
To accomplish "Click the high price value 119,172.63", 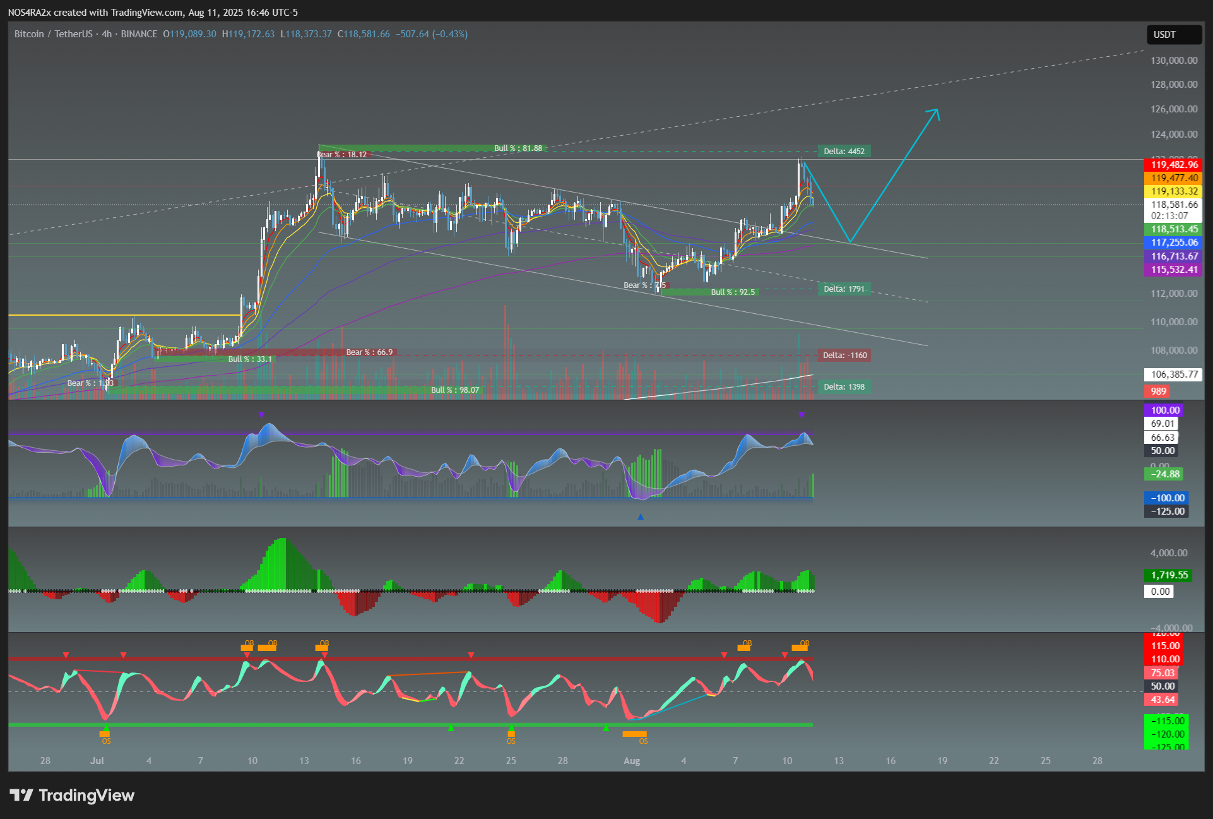I will [x=251, y=34].
